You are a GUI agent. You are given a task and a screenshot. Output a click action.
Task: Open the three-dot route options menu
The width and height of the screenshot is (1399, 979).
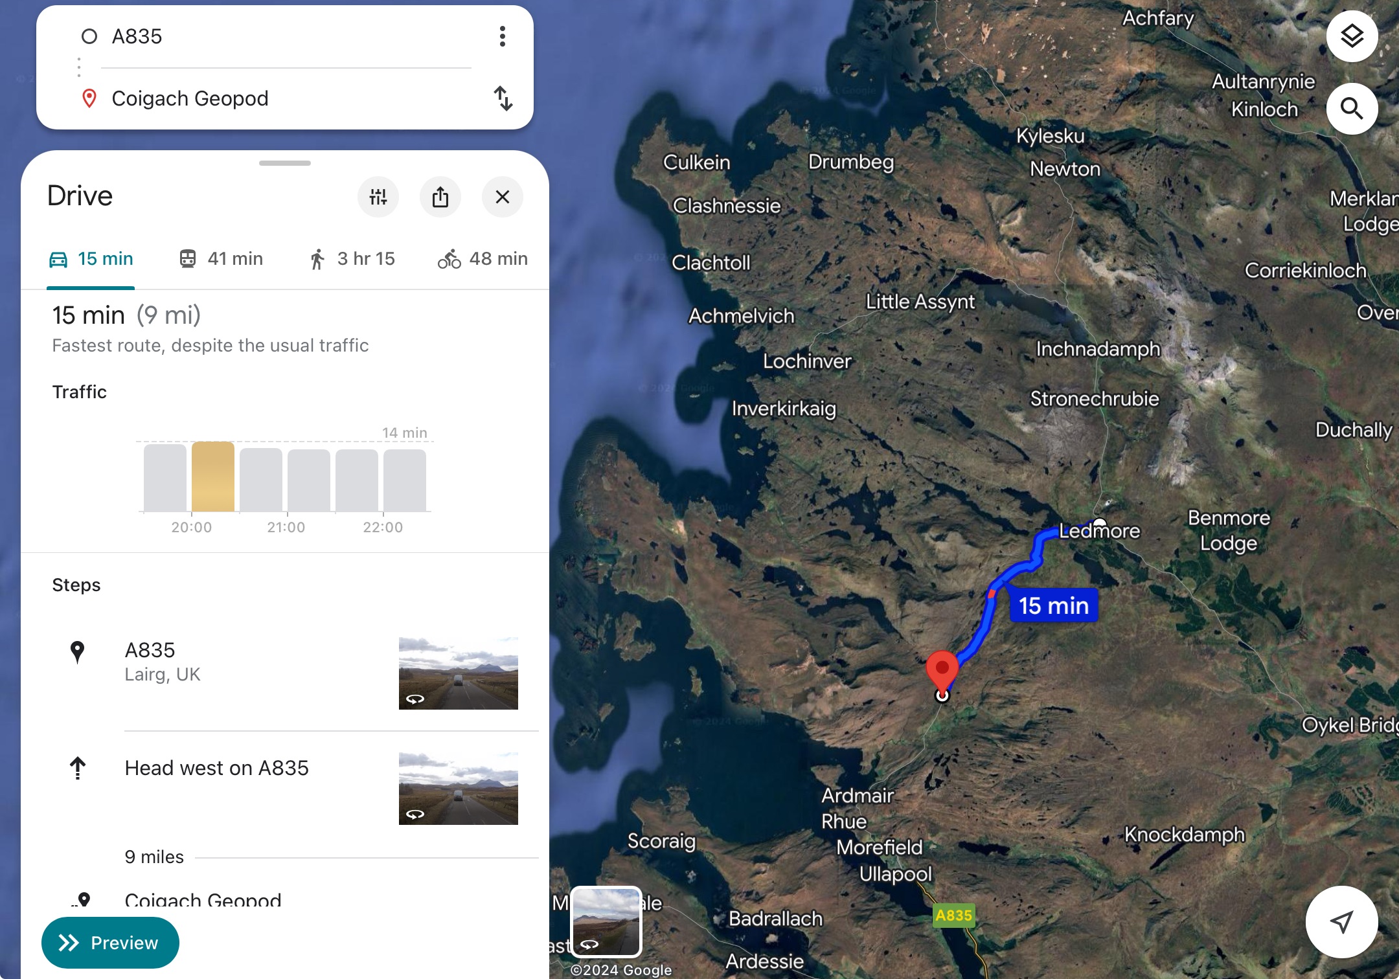[503, 36]
